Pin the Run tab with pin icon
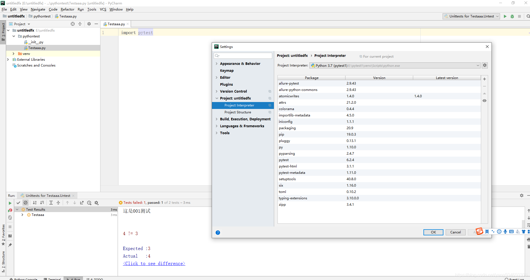 click(10, 245)
